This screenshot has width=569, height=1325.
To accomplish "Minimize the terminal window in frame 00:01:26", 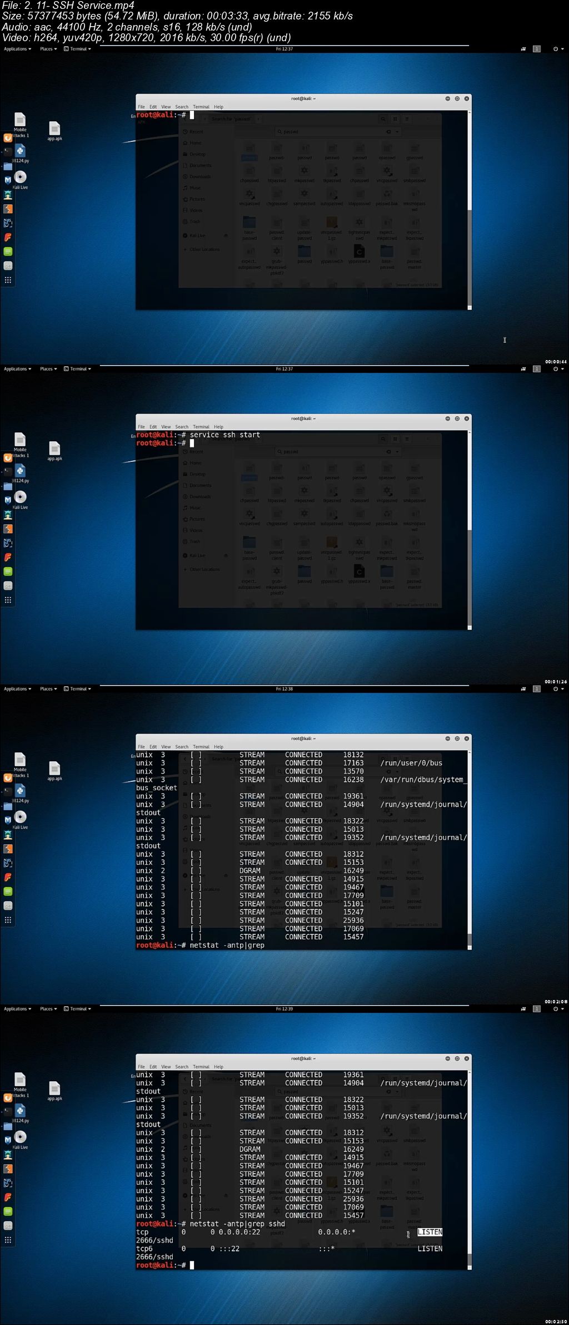I will click(447, 418).
